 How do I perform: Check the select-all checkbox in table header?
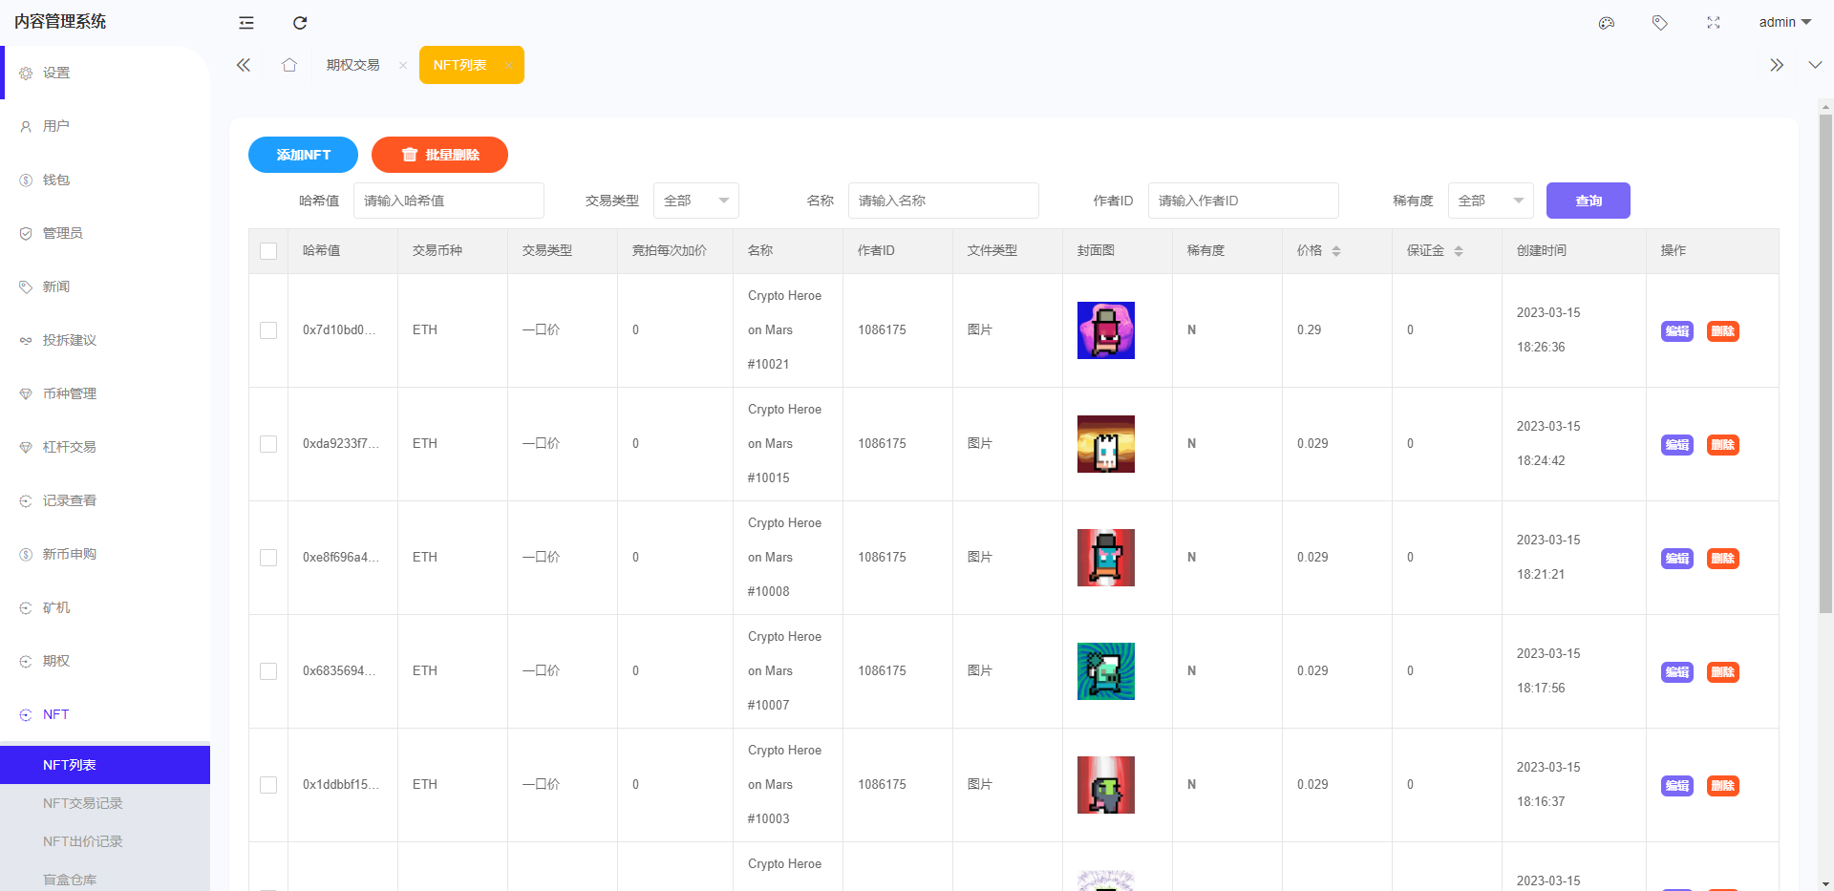click(x=268, y=251)
